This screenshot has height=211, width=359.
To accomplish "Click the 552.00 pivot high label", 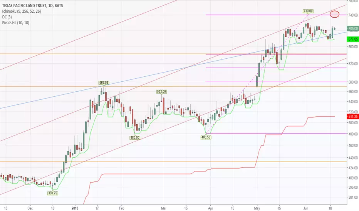I will point(161,91).
